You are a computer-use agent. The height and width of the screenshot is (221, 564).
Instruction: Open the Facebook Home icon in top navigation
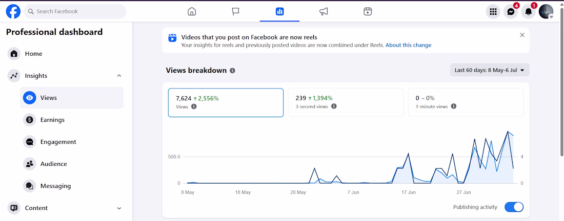coord(192,11)
